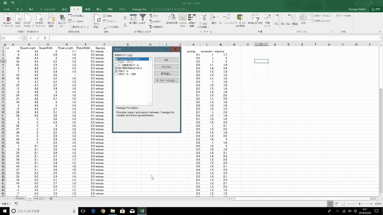
Task: Switch to the Review (校閲) tab
Action: point(87,10)
